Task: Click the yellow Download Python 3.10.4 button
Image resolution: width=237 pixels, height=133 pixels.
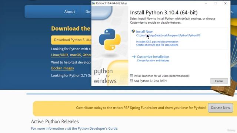Action: [x=71, y=40]
